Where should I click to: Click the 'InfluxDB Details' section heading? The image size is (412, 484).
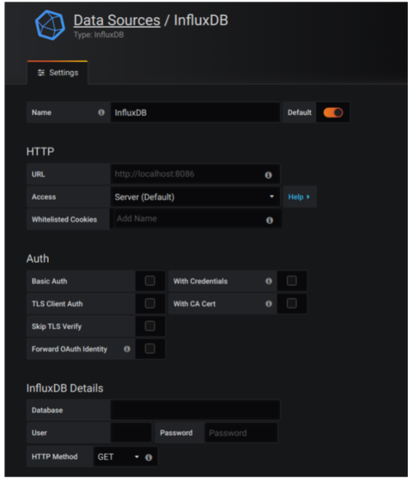(x=65, y=388)
